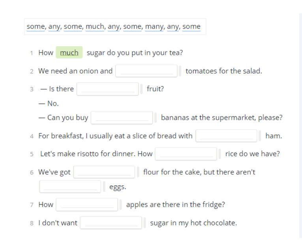Pick the last 'some' in the word bank

pyautogui.click(x=191, y=26)
